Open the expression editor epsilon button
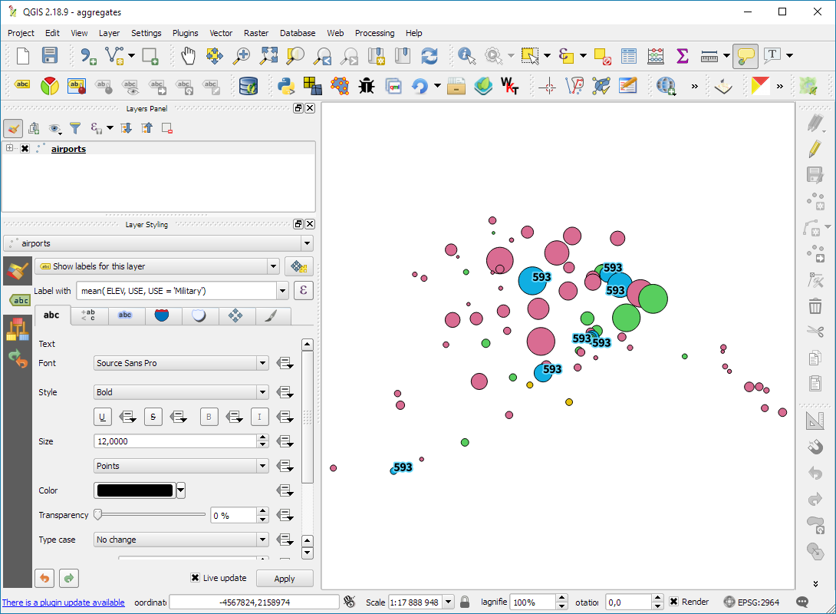Screen dimensions: 836x614 [x=304, y=291]
